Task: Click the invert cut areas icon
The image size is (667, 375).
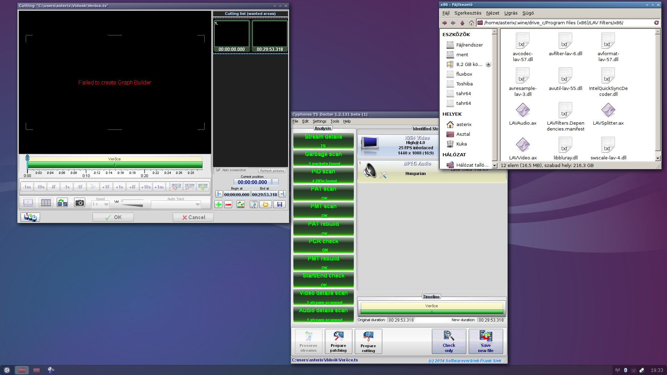Action: click(241, 205)
